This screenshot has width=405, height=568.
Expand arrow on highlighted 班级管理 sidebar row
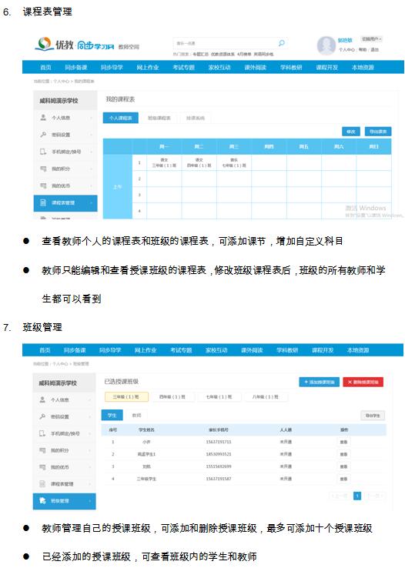click(89, 501)
